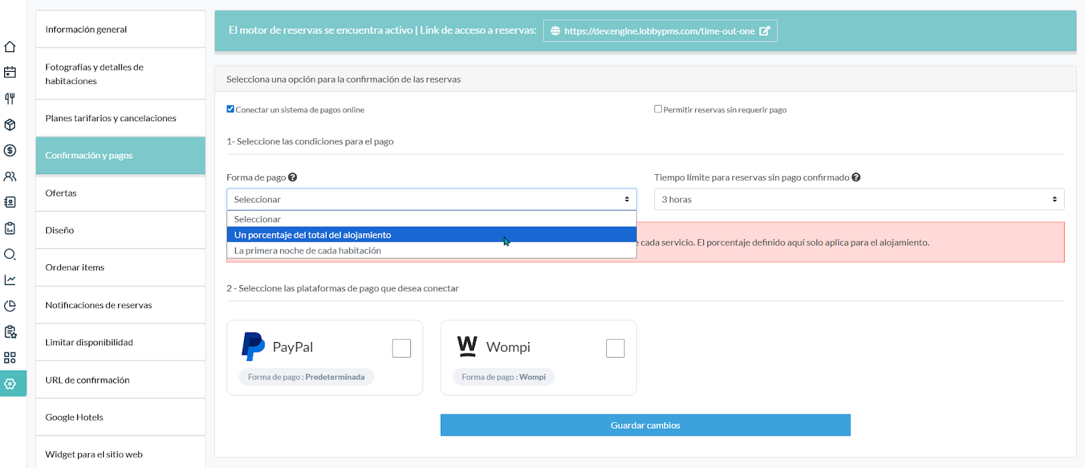Open the line chart statistics icon
The width and height of the screenshot is (1085, 468).
10,280
